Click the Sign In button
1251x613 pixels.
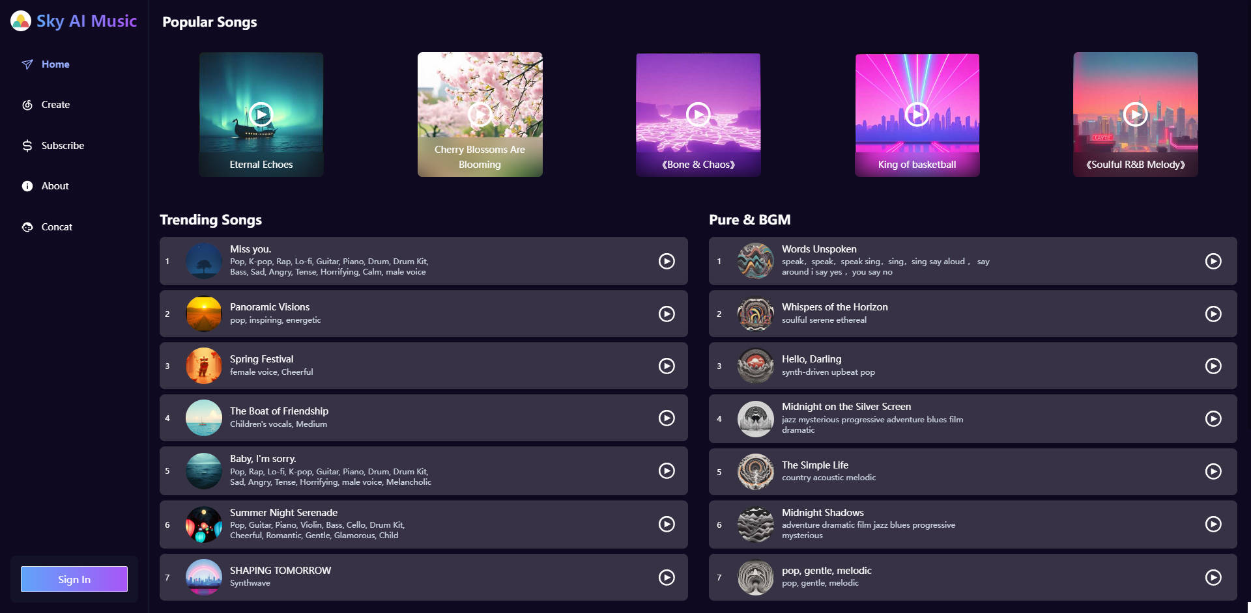[x=74, y=579]
